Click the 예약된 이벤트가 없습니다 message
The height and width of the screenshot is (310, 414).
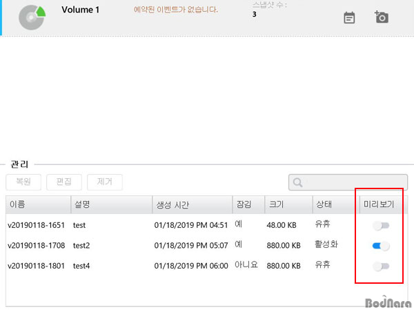[x=176, y=10]
